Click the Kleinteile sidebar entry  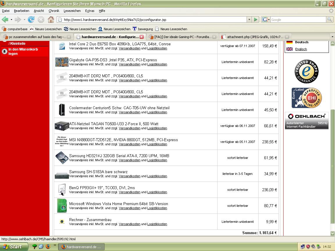[x=17, y=43]
